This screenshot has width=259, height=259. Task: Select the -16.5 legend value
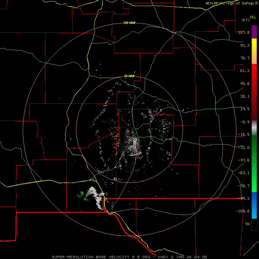point(244,135)
